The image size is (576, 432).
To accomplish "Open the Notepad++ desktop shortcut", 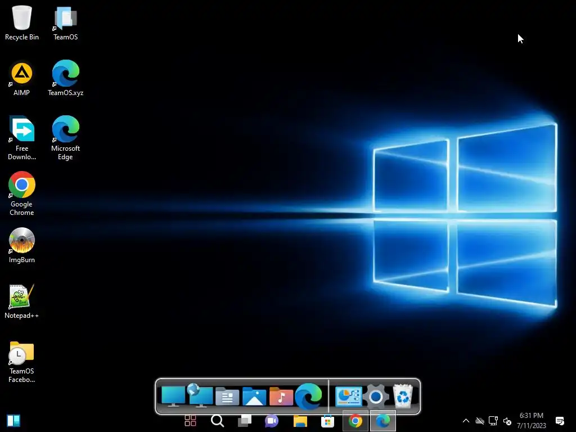I will [22, 301].
